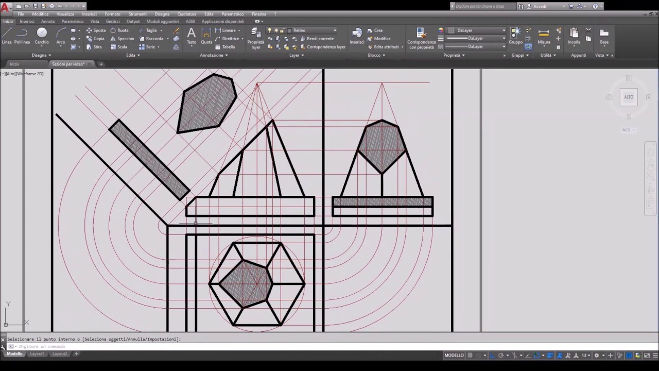Open the Retino layer dropdown
The height and width of the screenshot is (371, 659).
(x=312, y=30)
